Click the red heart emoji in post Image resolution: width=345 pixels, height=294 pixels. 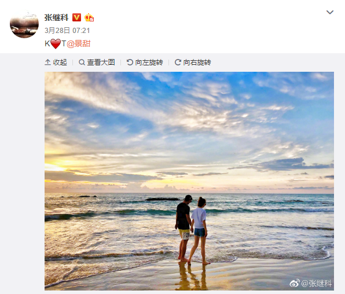coord(56,43)
